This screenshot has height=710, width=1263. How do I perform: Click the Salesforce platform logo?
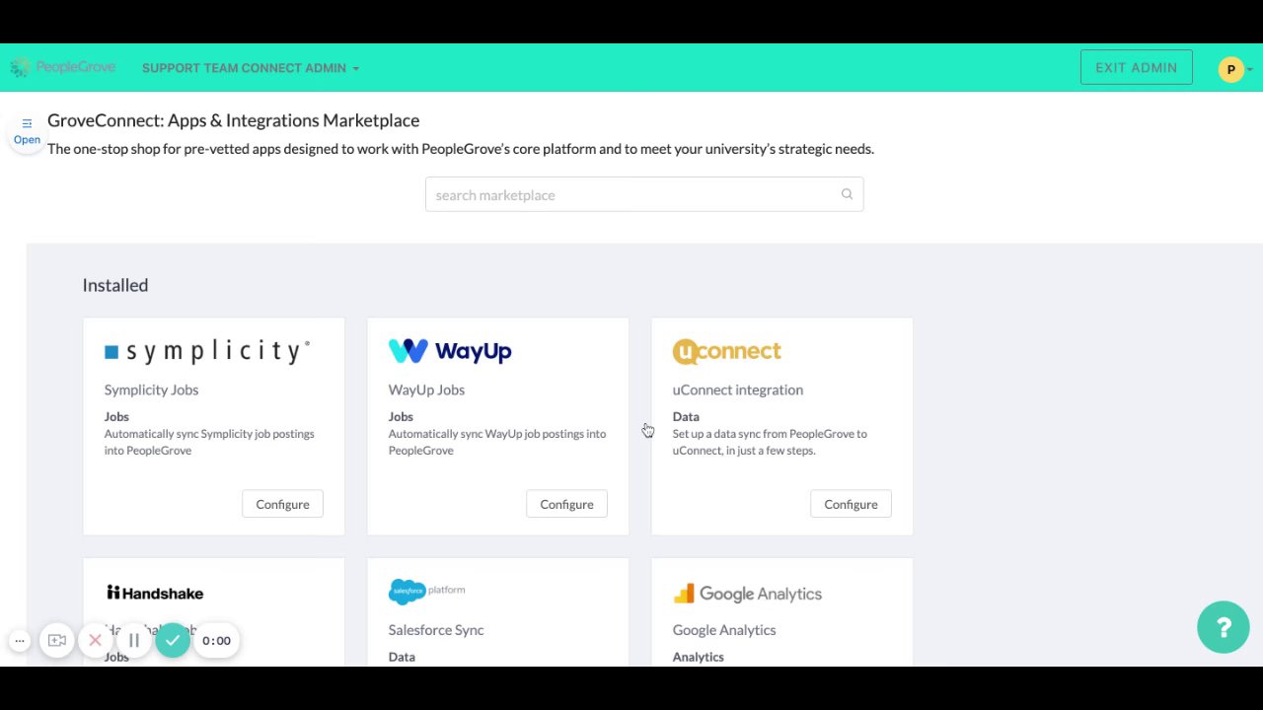click(426, 591)
